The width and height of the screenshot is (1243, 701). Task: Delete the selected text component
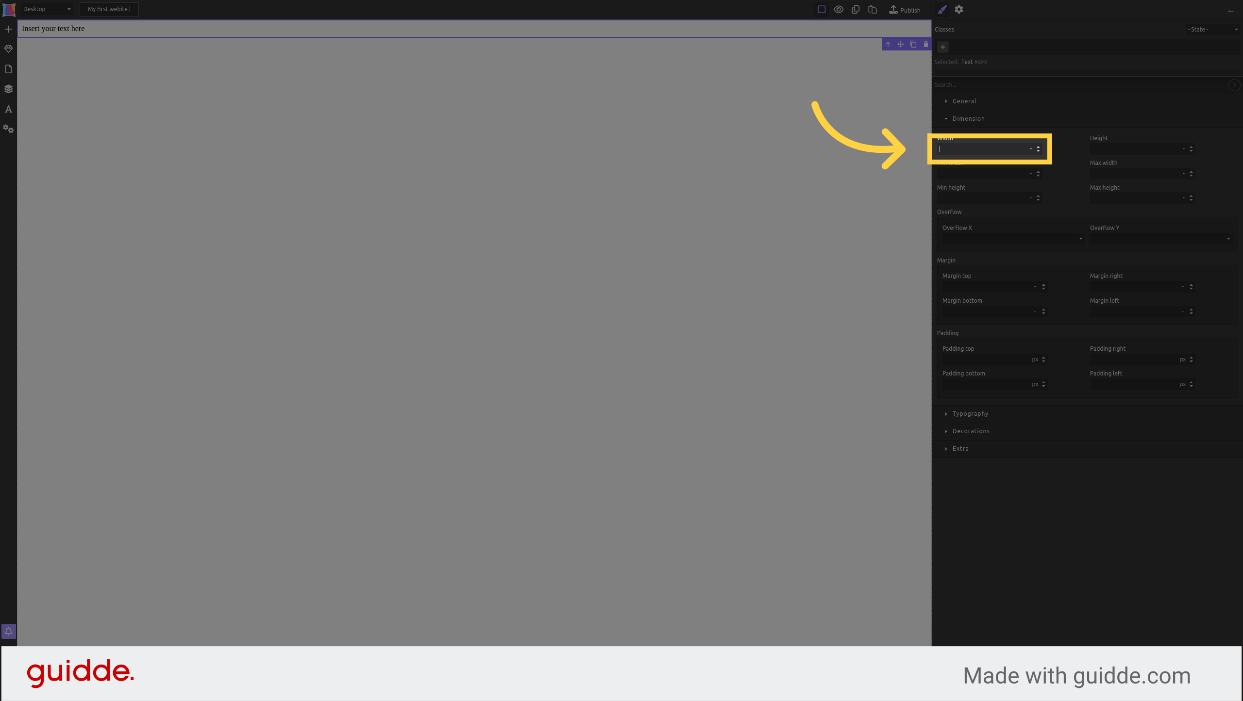(x=926, y=44)
